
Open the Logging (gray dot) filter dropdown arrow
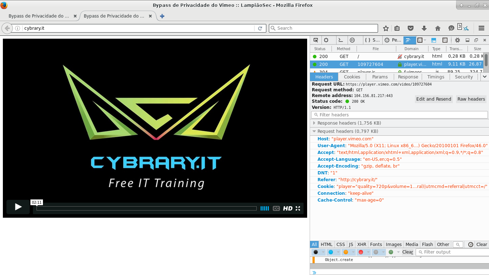coord(383,252)
